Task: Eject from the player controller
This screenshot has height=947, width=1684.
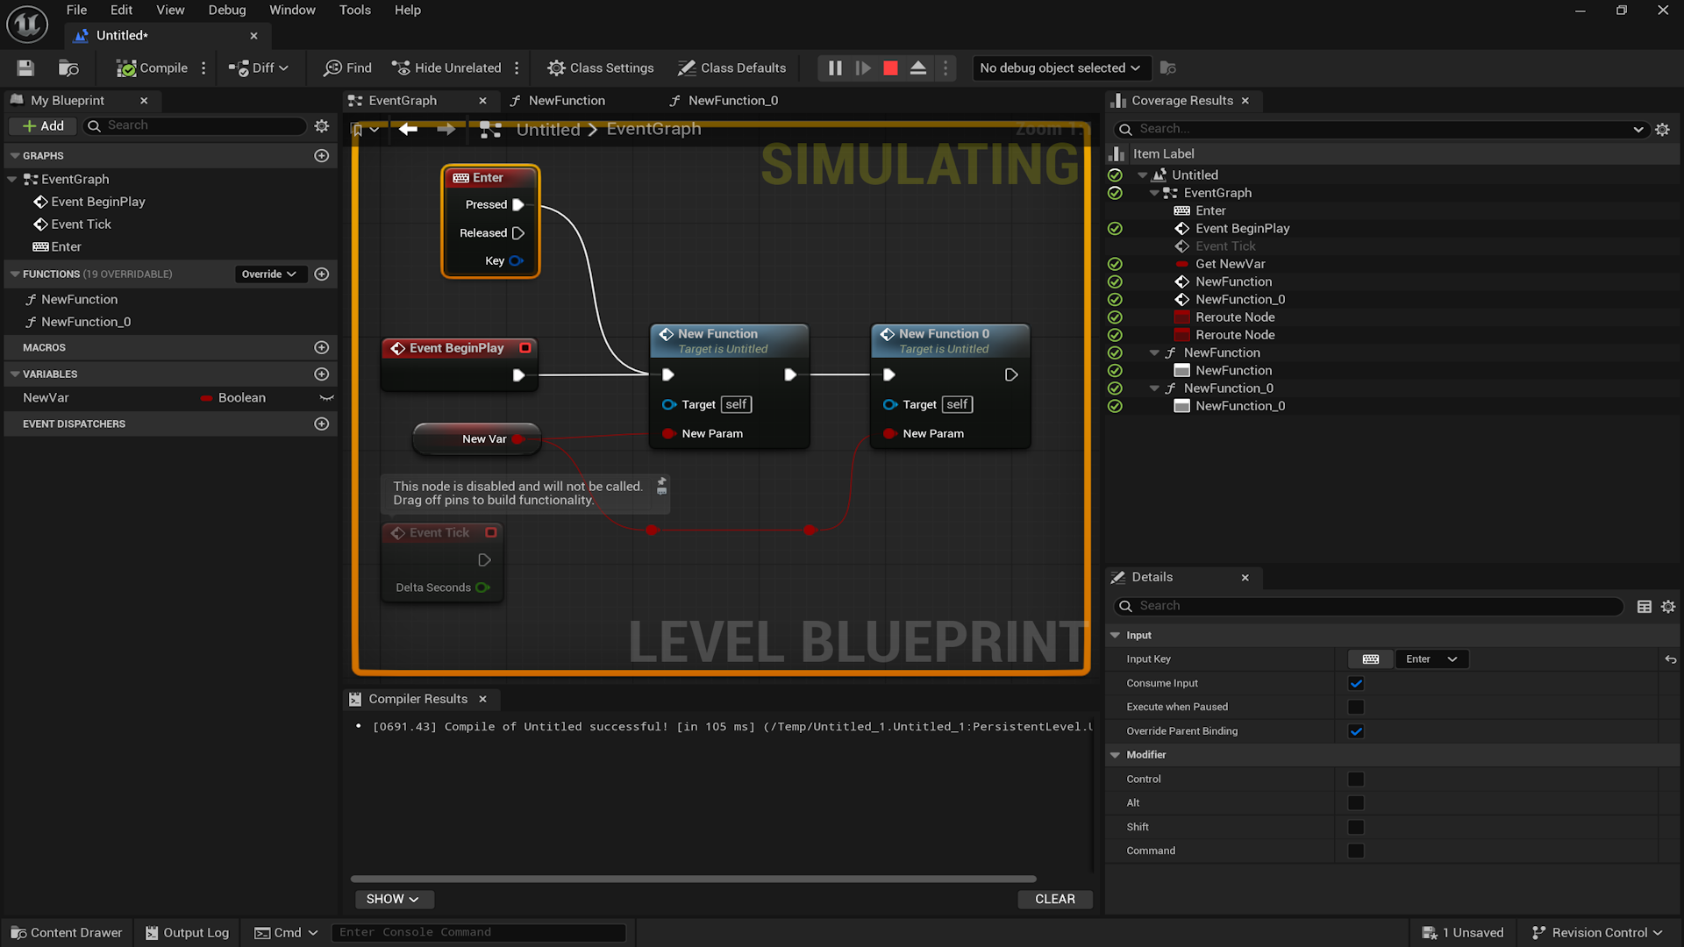Action: (918, 68)
